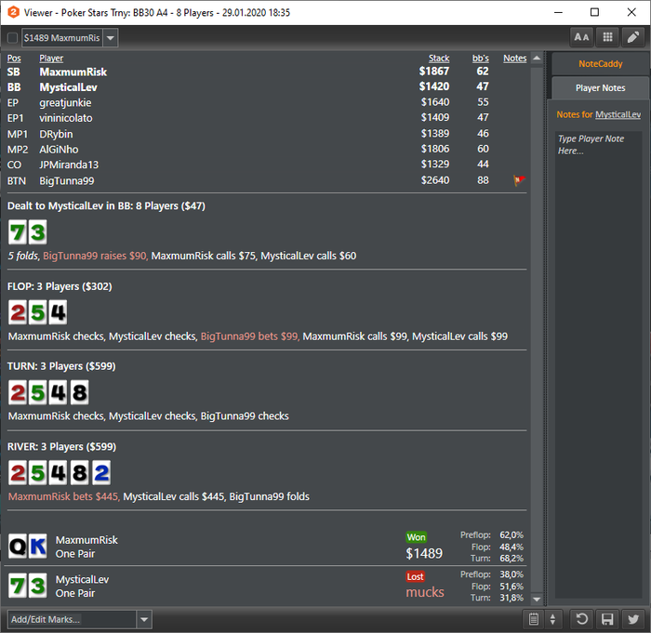Click the blue K card in showdown
This screenshot has height=633, width=651.
pyautogui.click(x=38, y=547)
